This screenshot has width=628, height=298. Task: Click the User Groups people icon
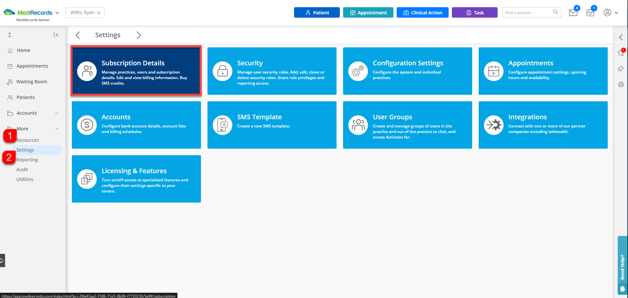coord(358,125)
